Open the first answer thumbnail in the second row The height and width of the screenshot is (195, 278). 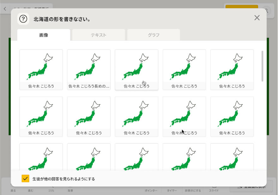[41, 117]
